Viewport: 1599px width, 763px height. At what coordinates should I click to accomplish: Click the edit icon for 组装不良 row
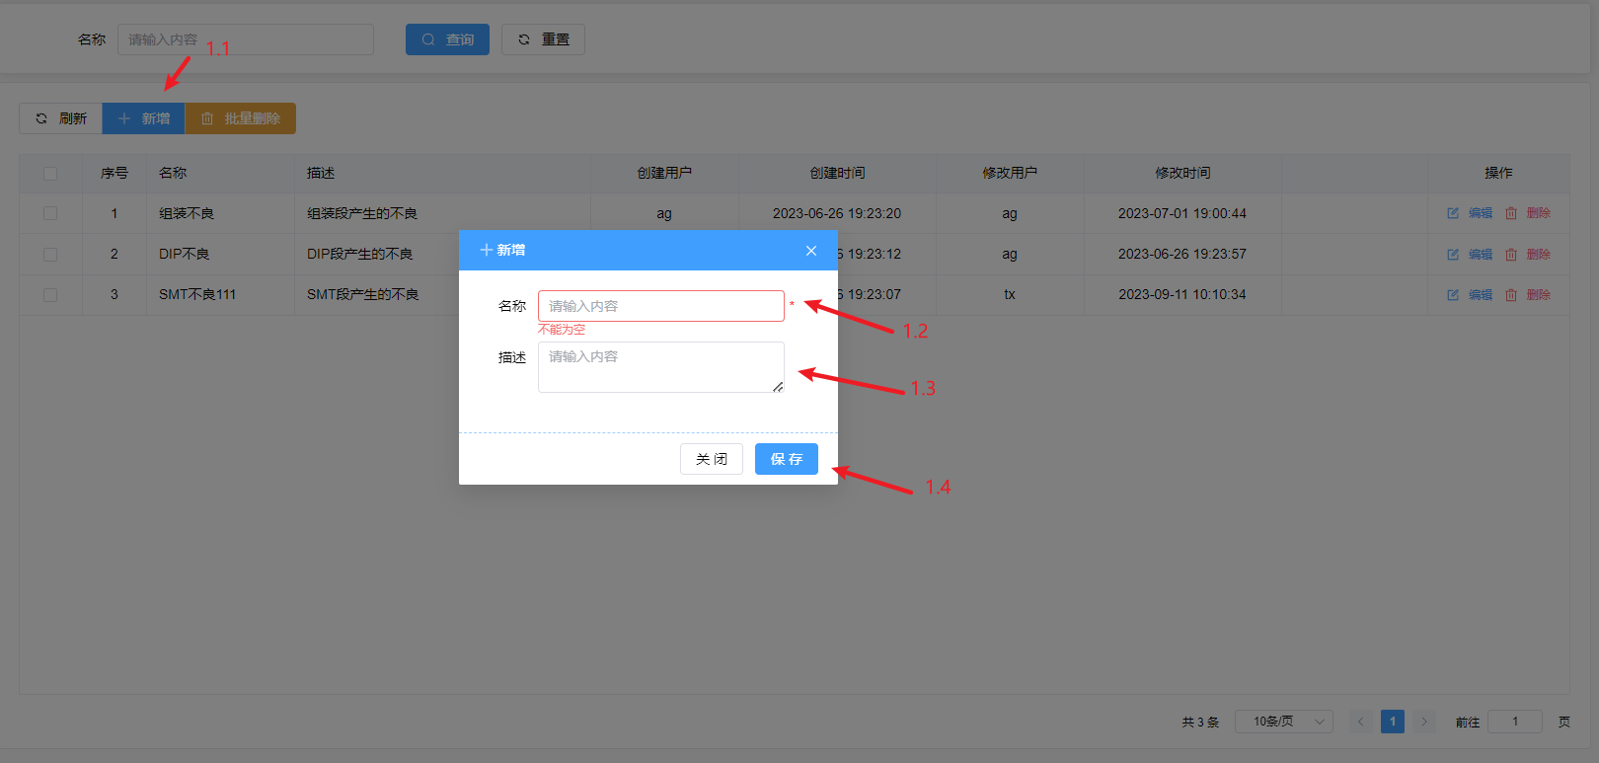coord(1453,213)
